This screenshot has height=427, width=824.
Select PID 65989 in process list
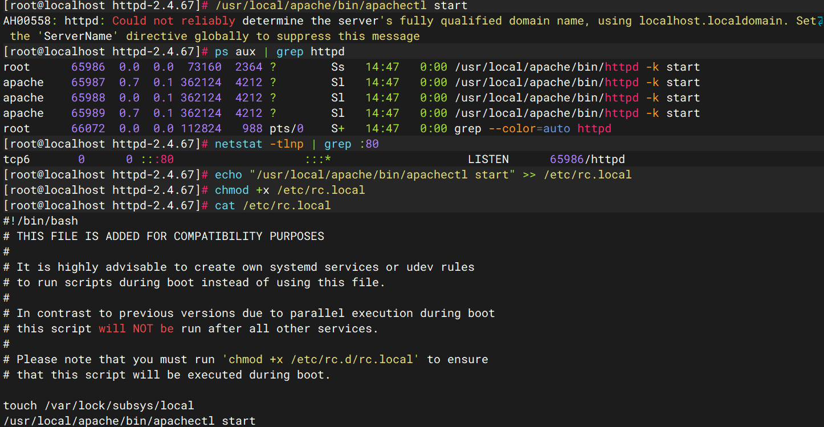point(88,113)
